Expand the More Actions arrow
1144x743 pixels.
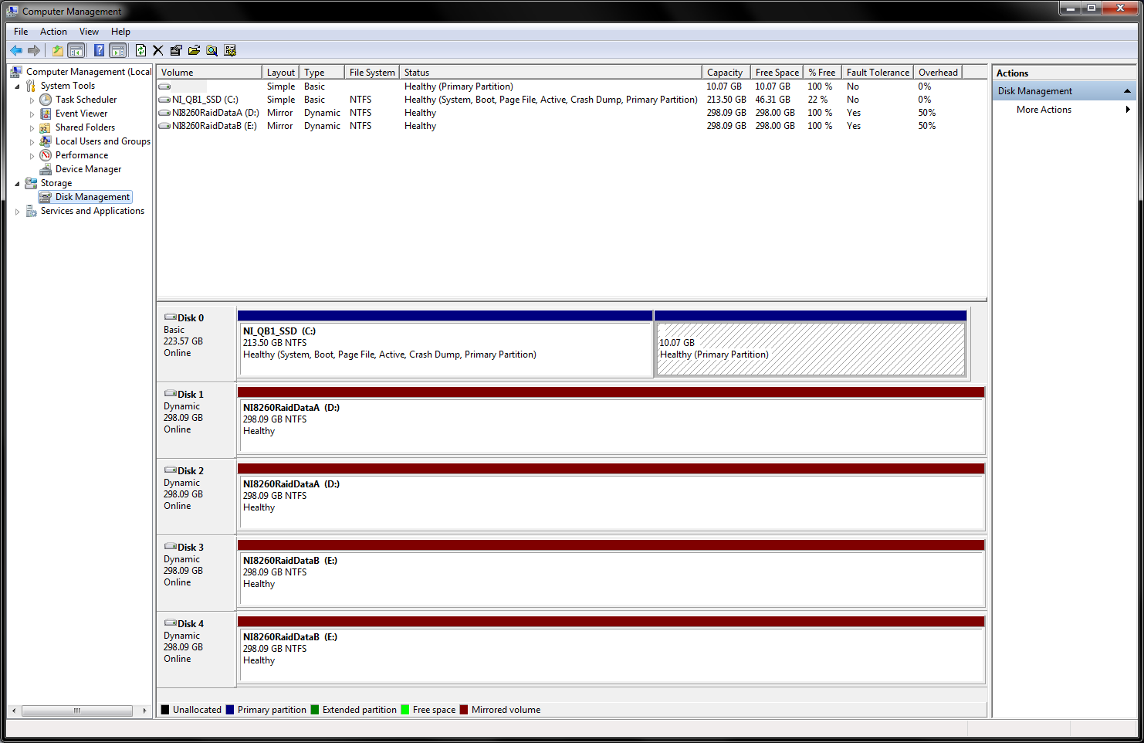click(1128, 110)
